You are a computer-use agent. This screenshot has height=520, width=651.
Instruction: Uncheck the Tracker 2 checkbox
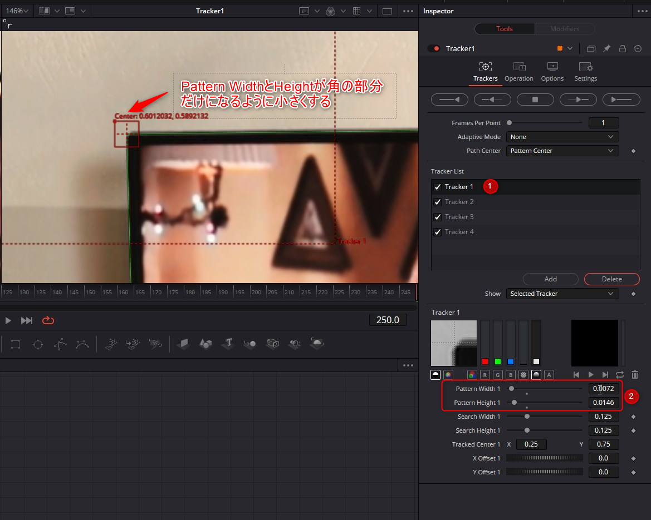[x=438, y=202]
